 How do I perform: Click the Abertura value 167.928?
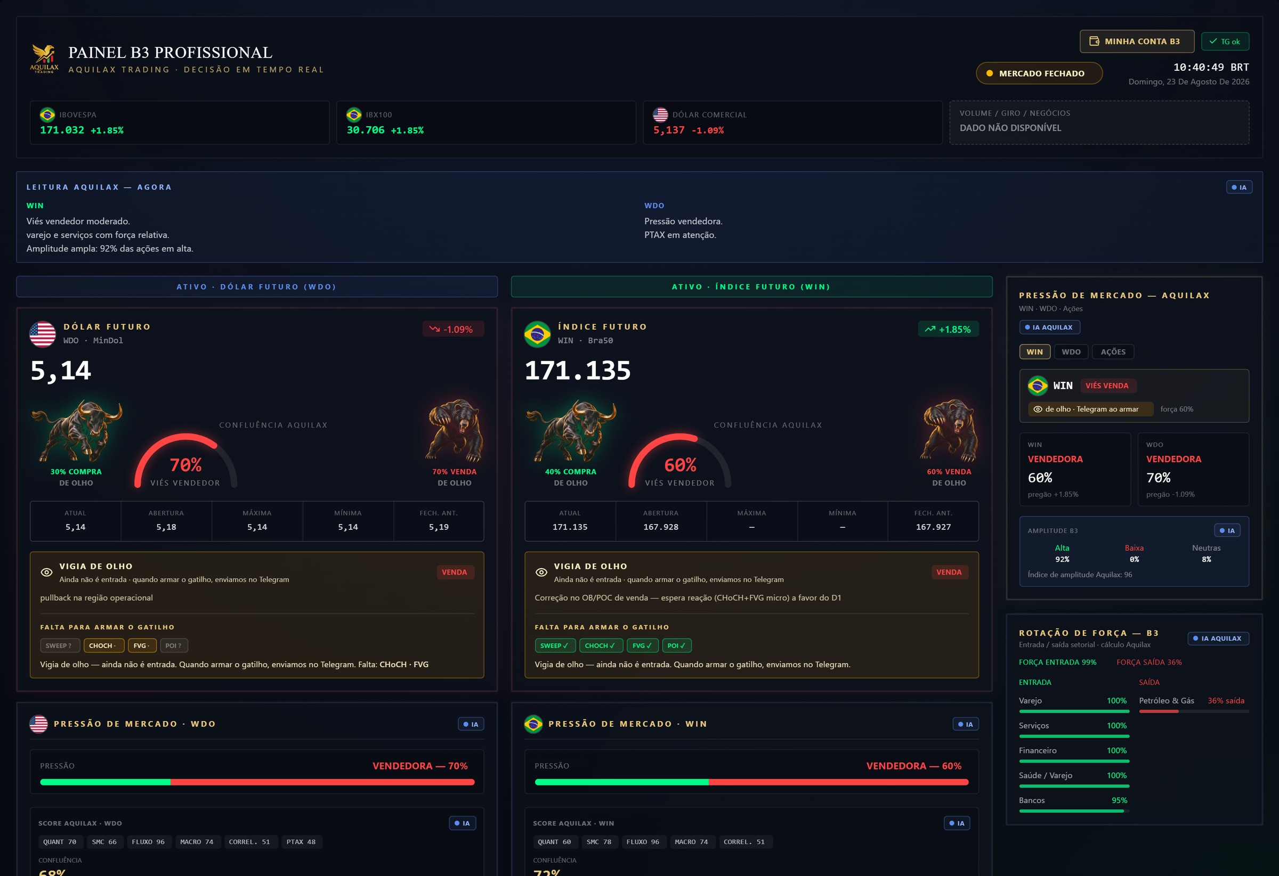[661, 527]
